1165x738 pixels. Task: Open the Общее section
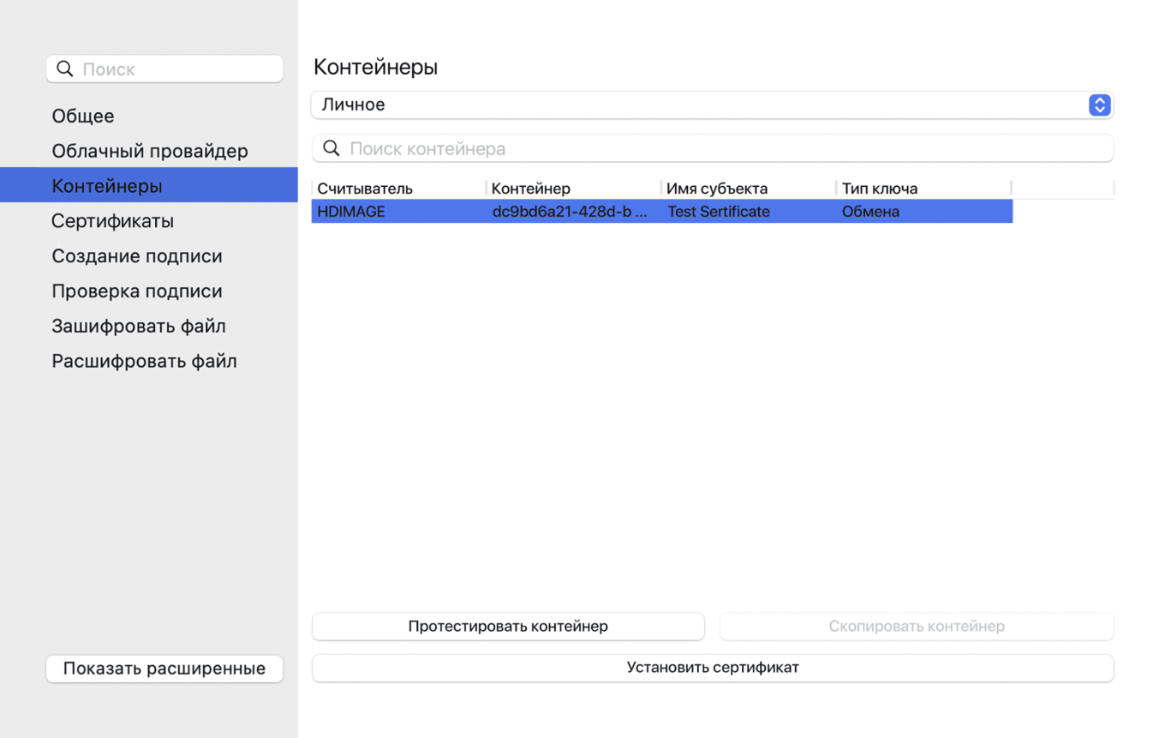(x=83, y=116)
